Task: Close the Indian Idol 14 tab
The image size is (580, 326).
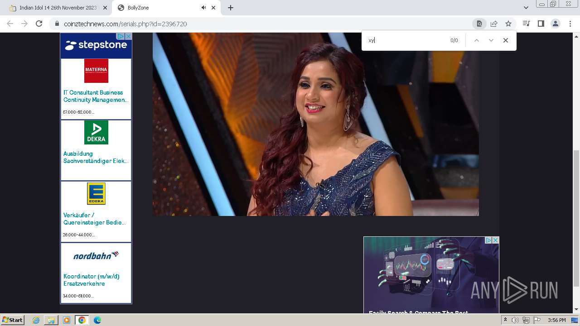Action: (x=105, y=8)
